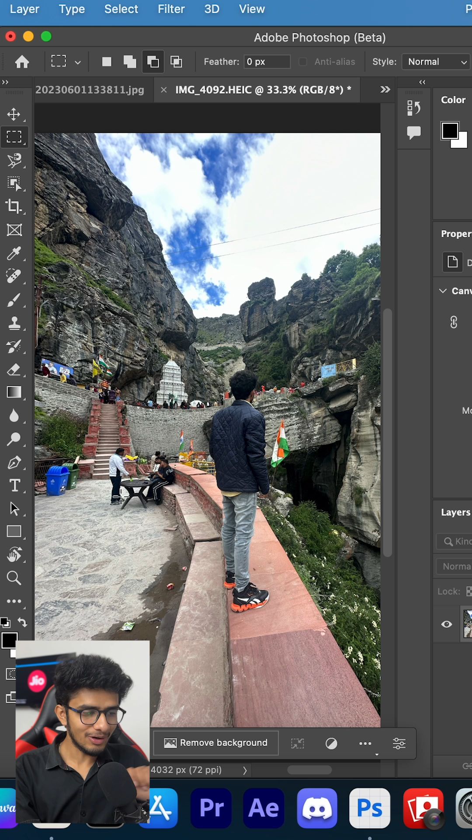Select the Path Selection tool
Screen dimensions: 472x840
pos(14,509)
